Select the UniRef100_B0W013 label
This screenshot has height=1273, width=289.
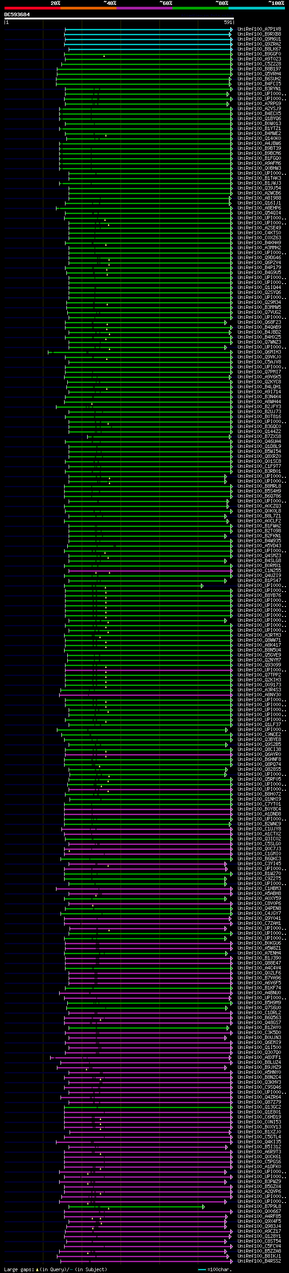coord(259,124)
